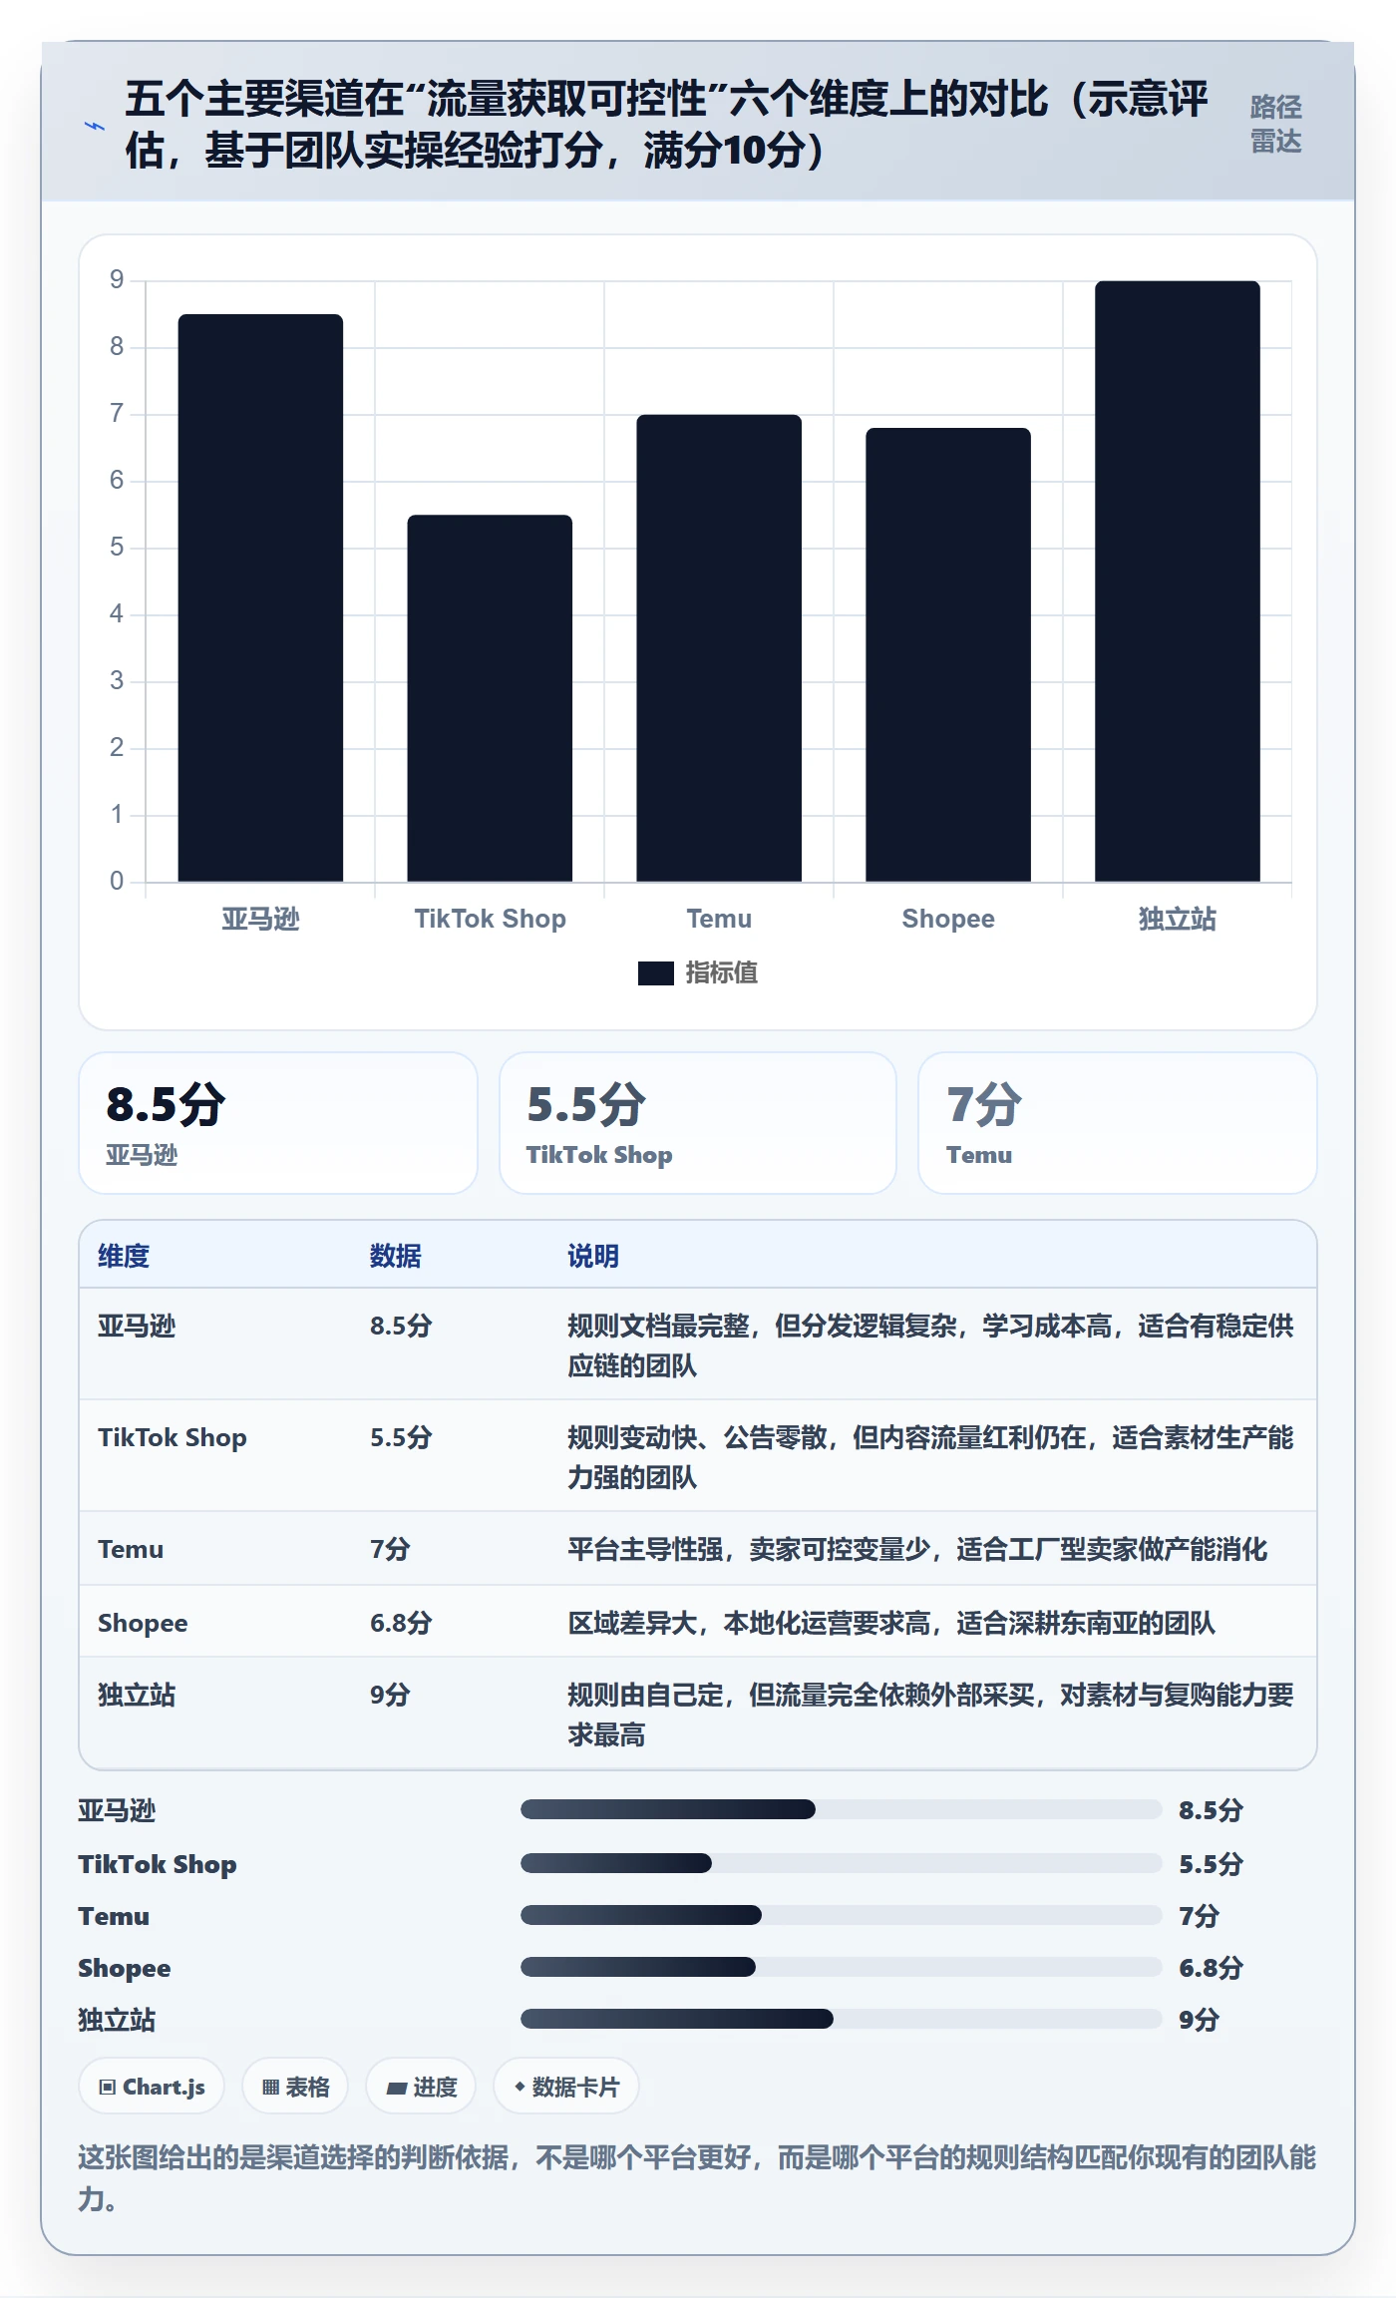1396x2298 pixels.
Task: Click the 亚马逊 bar in the chart
Action: [x=260, y=597]
